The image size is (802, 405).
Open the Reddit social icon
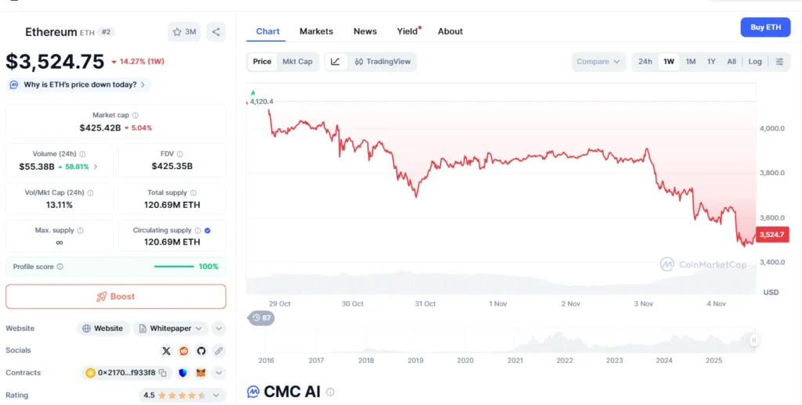coord(184,351)
